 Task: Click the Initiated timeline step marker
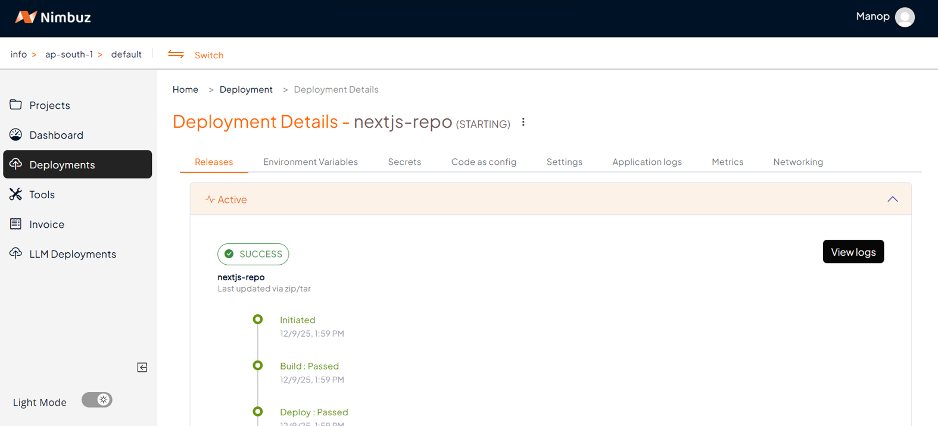click(258, 319)
